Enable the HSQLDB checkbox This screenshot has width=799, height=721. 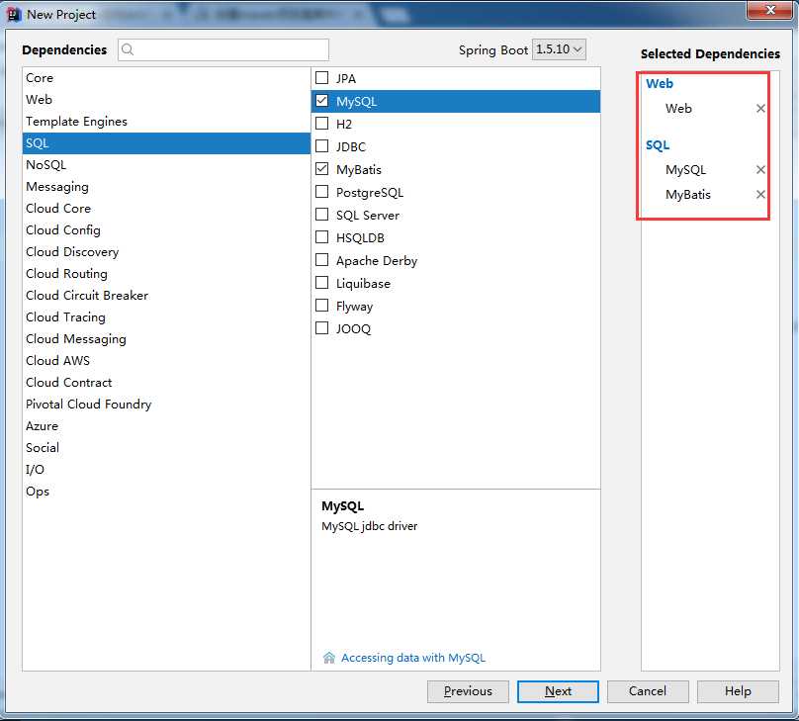pyautogui.click(x=321, y=237)
